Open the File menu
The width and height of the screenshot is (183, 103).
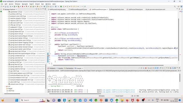tap(2, 4)
